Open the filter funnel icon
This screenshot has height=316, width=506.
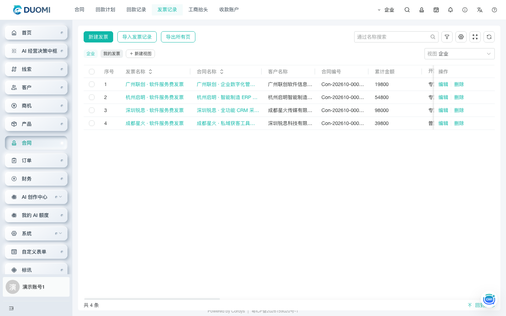tap(447, 37)
